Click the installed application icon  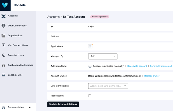(90, 46)
